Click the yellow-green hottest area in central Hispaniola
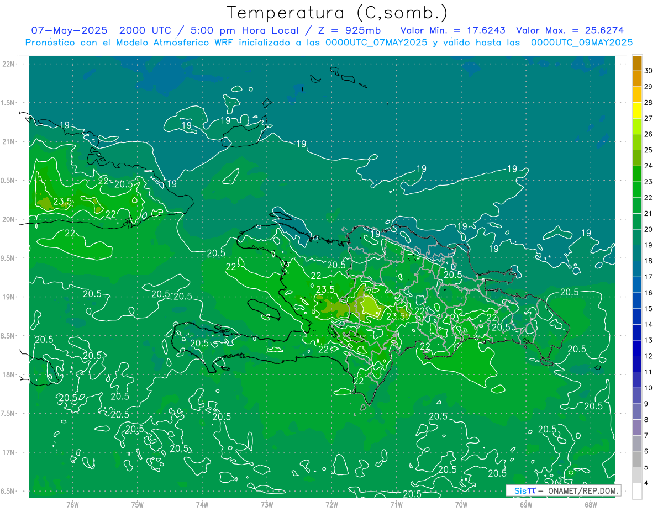This screenshot has height=512, width=663. [370, 306]
